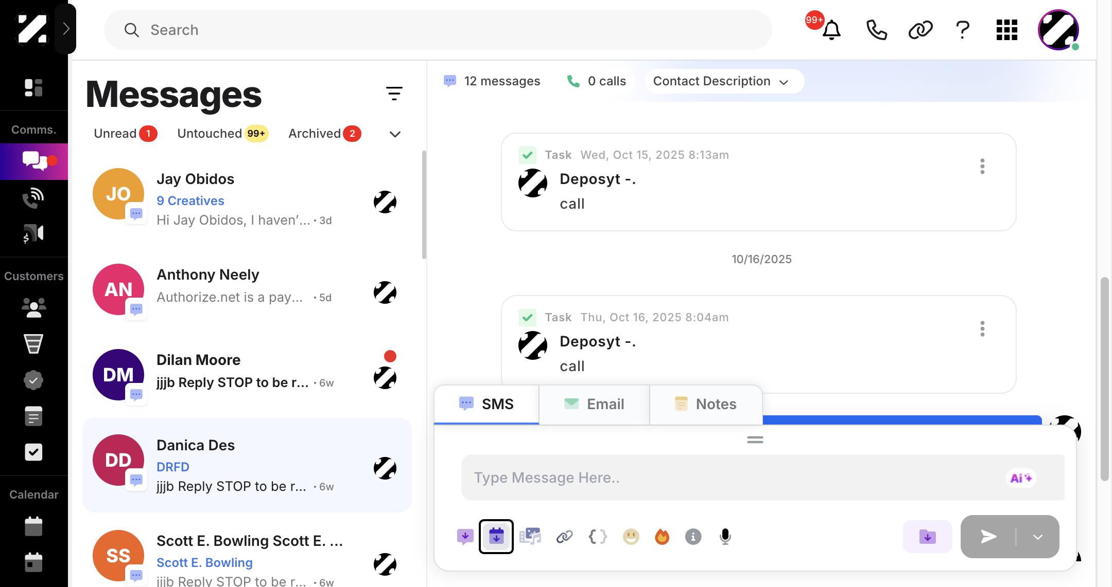Toggle the Oct 15 task completed checkbox
The width and height of the screenshot is (1112, 587).
(528, 155)
